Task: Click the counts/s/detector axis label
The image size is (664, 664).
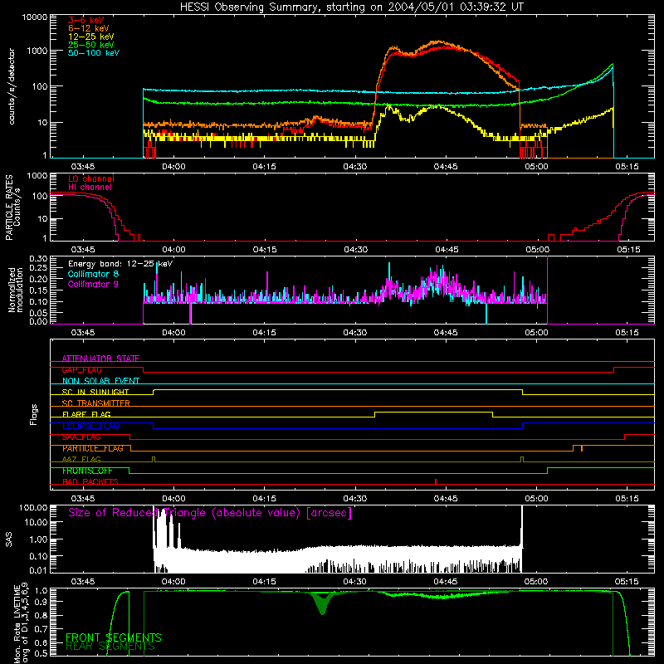Action: (x=12, y=86)
